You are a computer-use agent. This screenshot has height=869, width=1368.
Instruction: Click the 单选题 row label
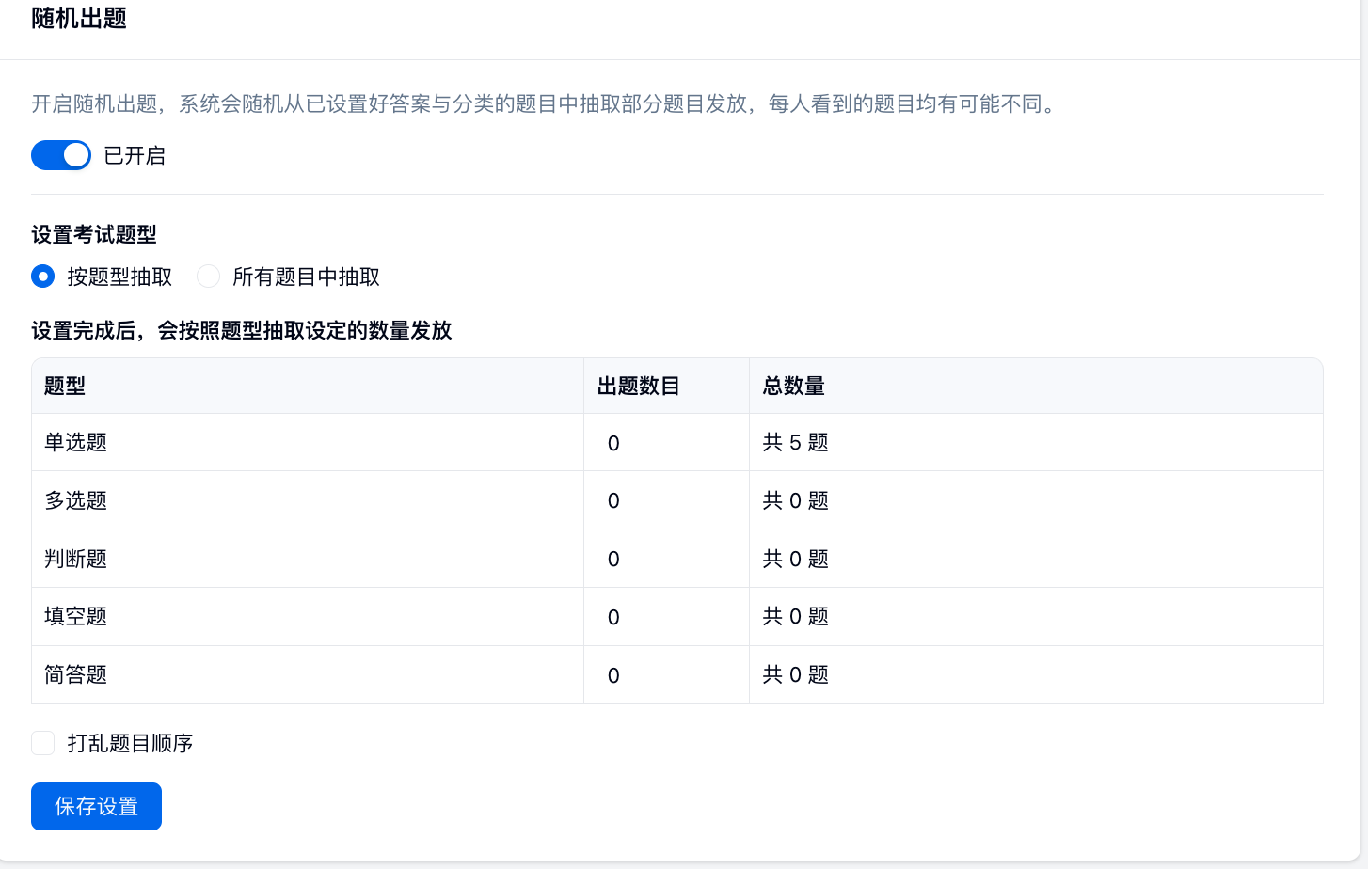pos(76,442)
